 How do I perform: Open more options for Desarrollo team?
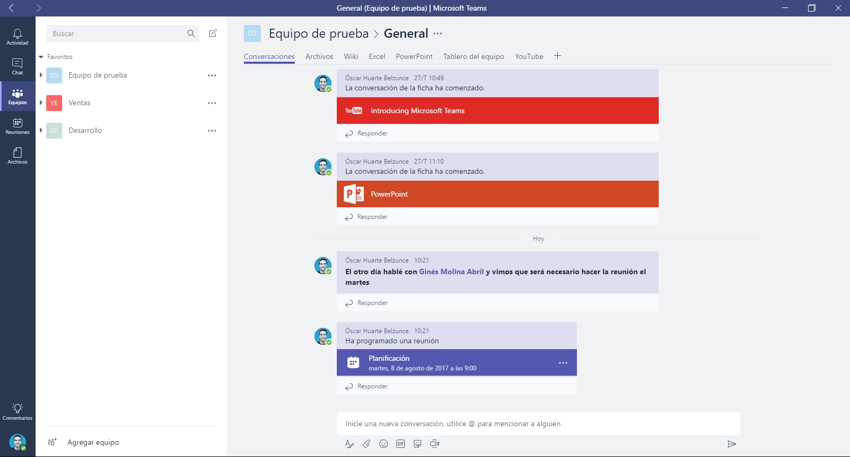(x=212, y=131)
